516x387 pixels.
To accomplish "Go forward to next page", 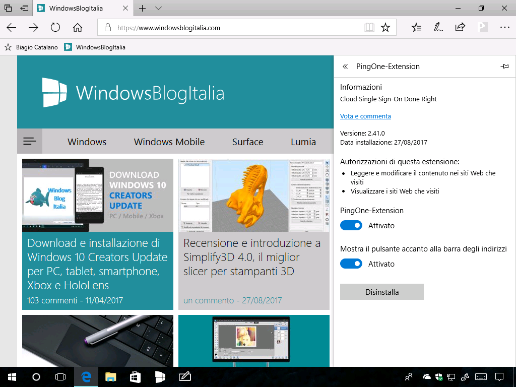I will (33, 28).
